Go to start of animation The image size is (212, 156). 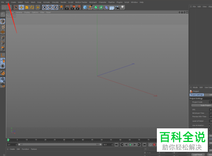[x=116, y=145]
